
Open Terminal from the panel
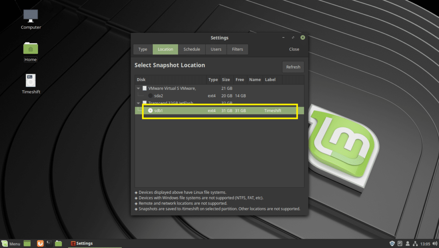click(x=49, y=243)
